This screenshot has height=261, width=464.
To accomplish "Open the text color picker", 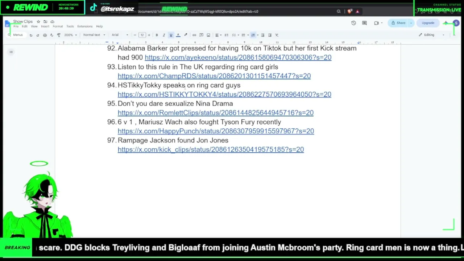I will 178,35.
